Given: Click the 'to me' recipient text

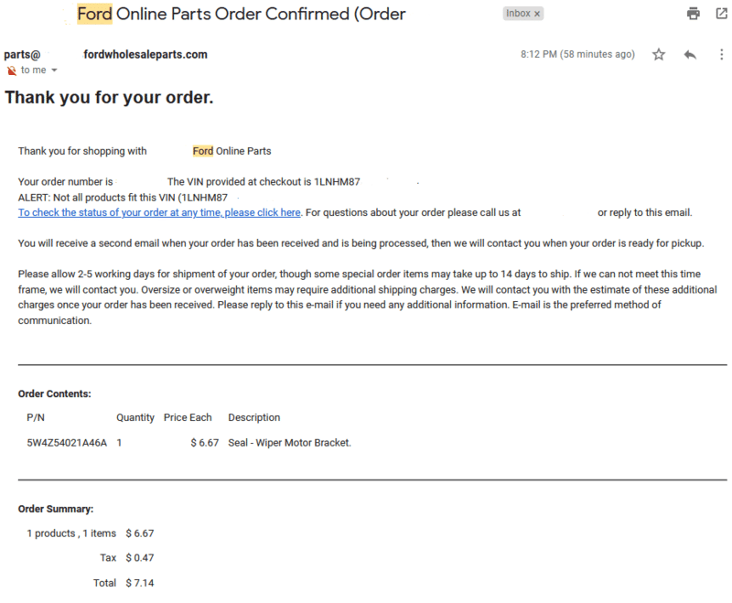Looking at the screenshot, I should pyautogui.click(x=34, y=70).
